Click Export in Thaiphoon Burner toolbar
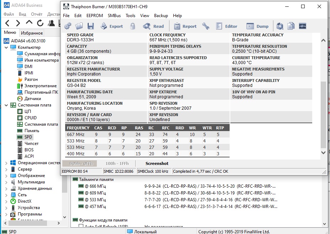 click(111, 26)
